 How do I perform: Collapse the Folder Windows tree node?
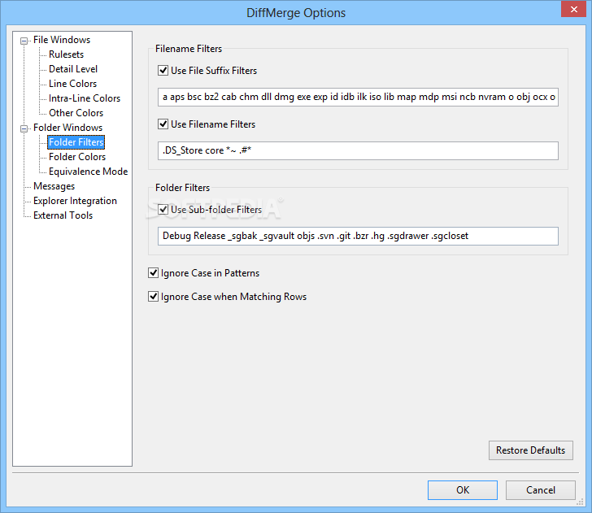pyautogui.click(x=24, y=128)
